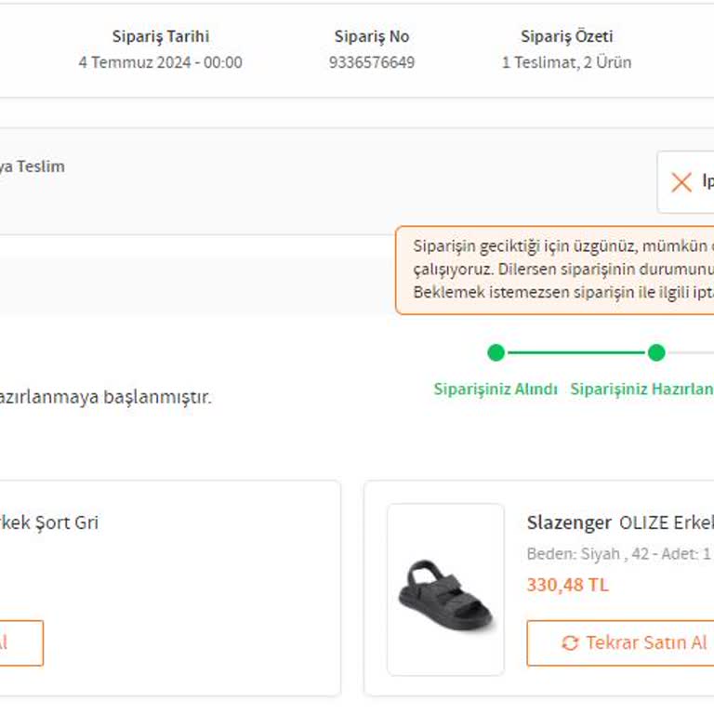Image resolution: width=714 pixels, height=714 pixels.
Task: Click the Sipariş Özeti heading
Action: point(566,36)
